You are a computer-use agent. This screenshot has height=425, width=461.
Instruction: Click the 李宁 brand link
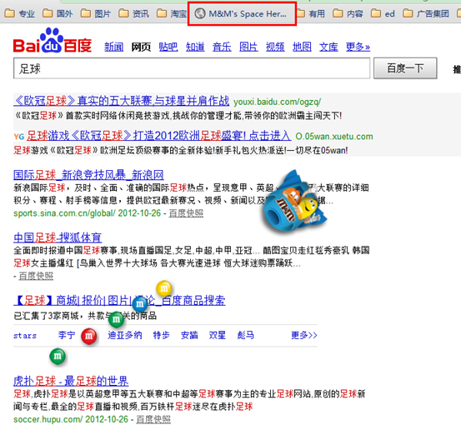click(x=67, y=335)
